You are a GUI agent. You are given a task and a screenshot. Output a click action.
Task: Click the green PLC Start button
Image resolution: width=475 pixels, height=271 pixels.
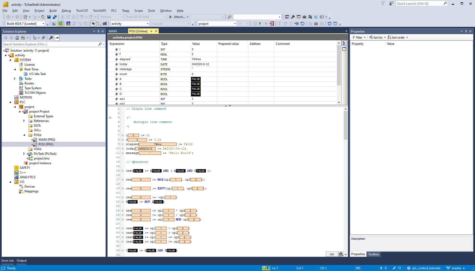[x=260, y=24]
